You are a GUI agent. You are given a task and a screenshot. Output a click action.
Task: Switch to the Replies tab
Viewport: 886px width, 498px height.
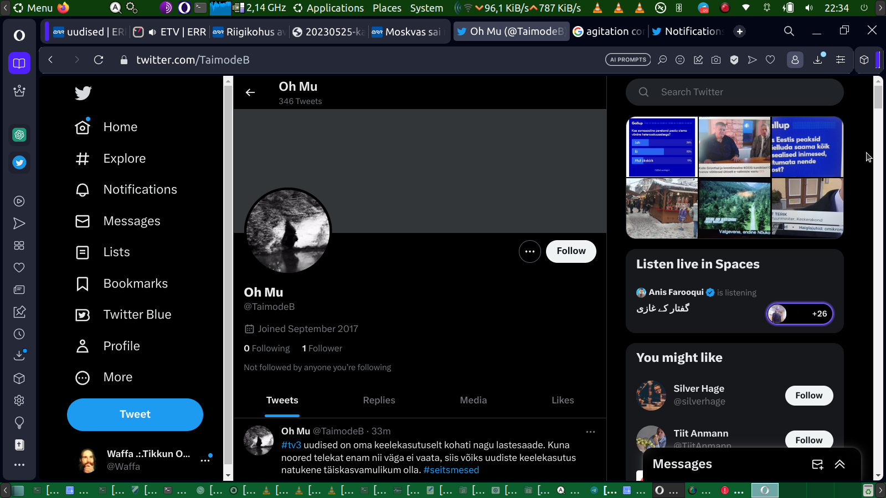tap(379, 400)
